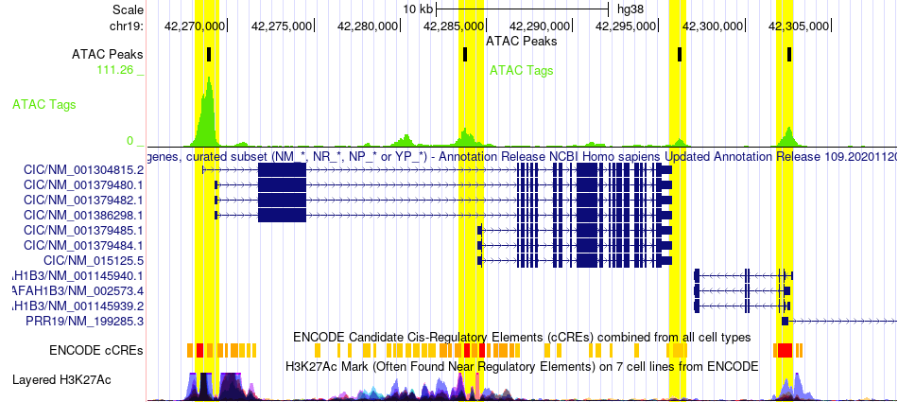Click the large red cCRE block at far right
Screen dimensions: 898x402
click(783, 350)
